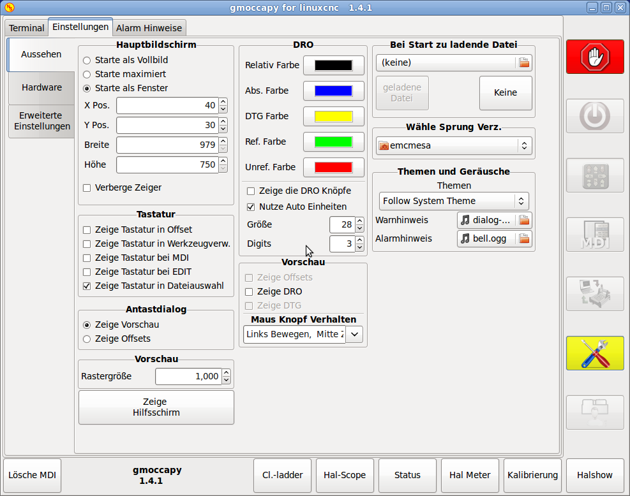The image size is (630, 496).
Task: Enable Verberge Zeiger checkbox
Action: (x=87, y=188)
